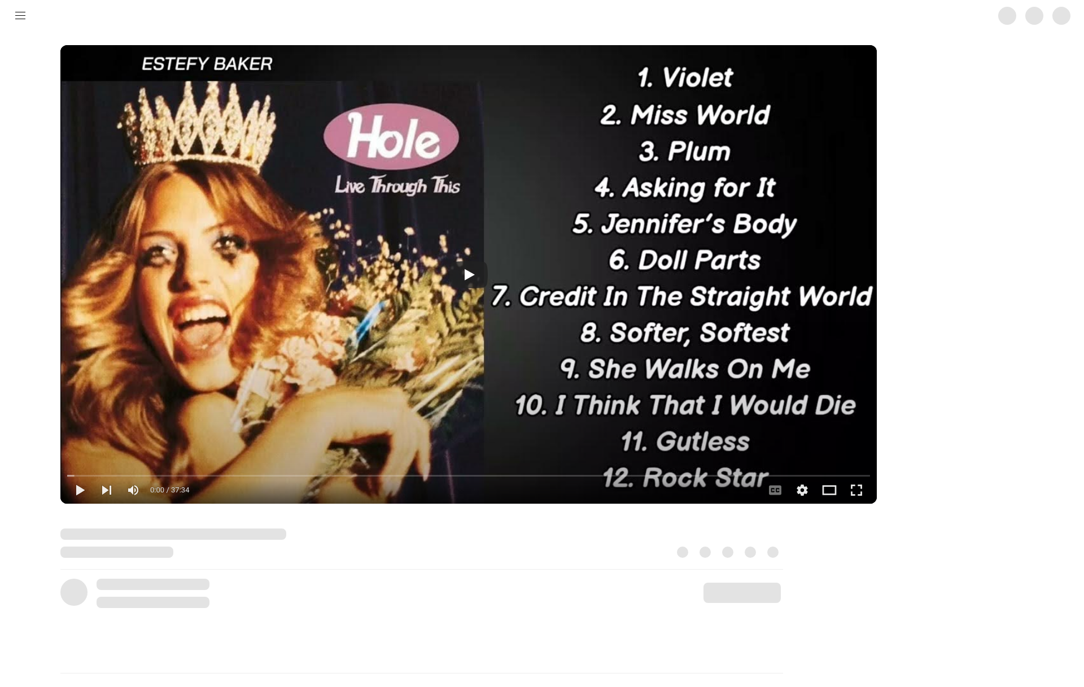The width and height of the screenshot is (1084, 687).
Task: Click the first action dot below video
Action: (x=683, y=552)
